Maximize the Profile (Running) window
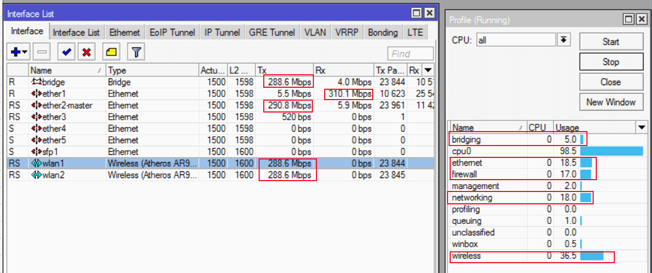 (x=629, y=20)
